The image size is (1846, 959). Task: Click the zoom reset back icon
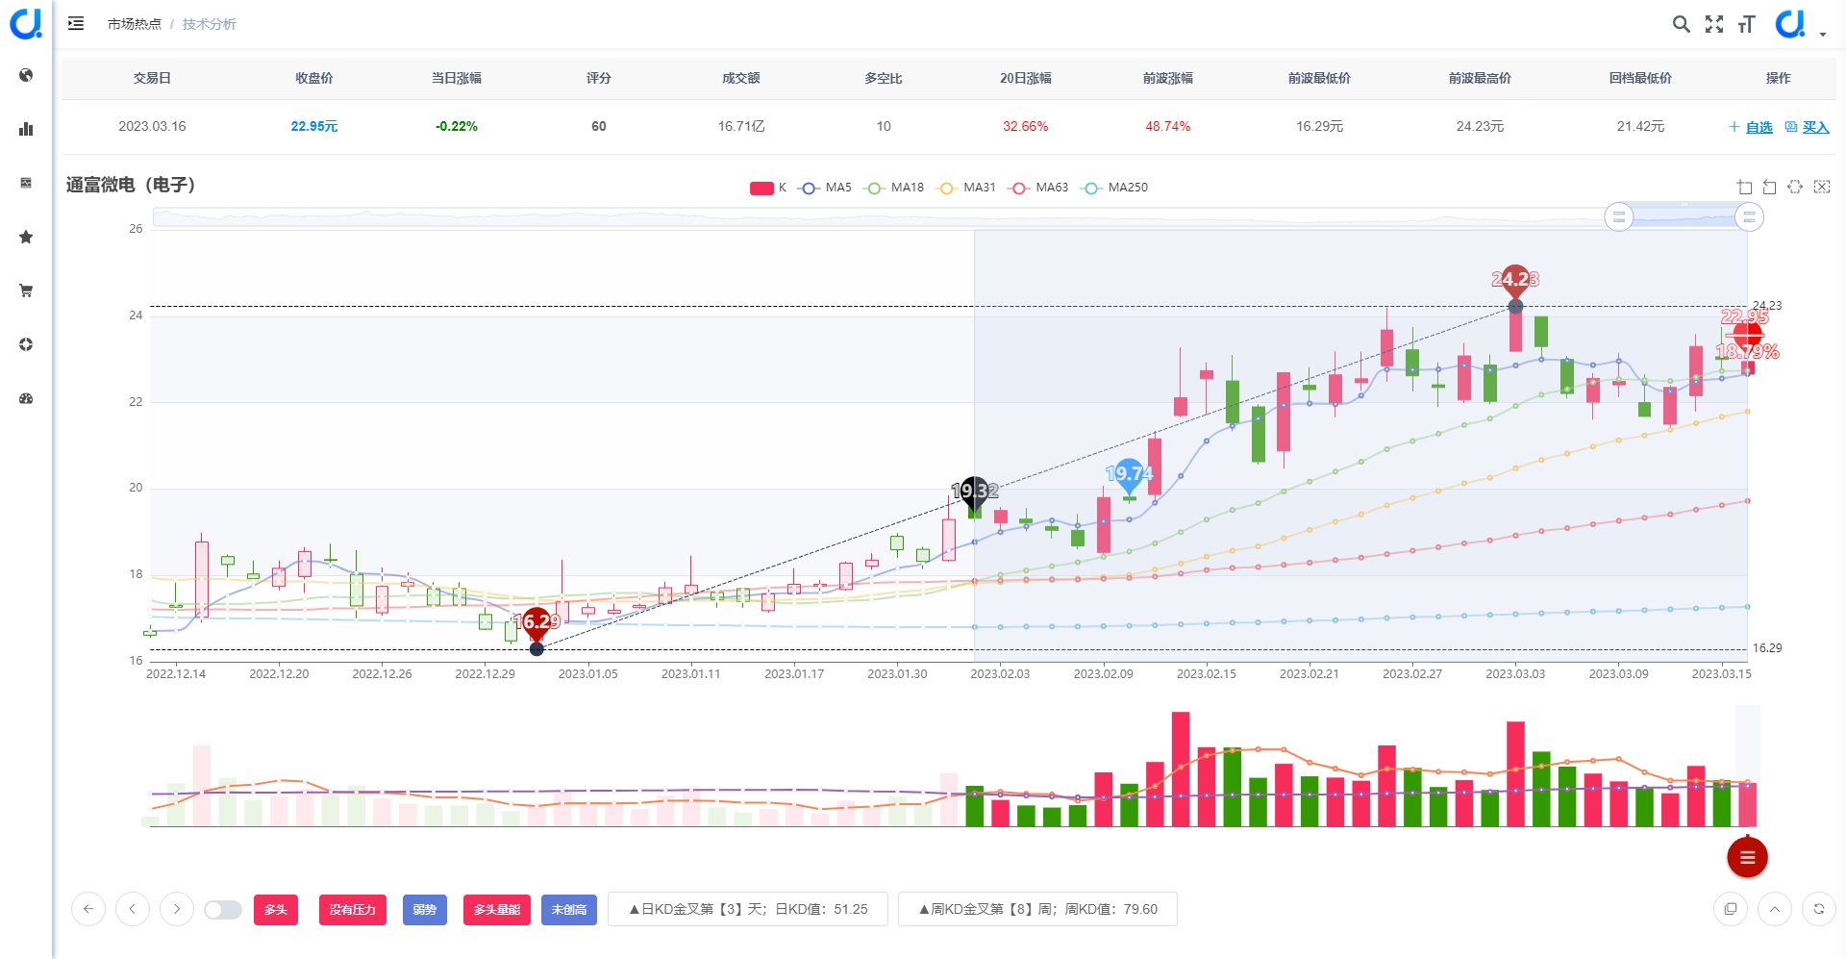click(x=1770, y=187)
